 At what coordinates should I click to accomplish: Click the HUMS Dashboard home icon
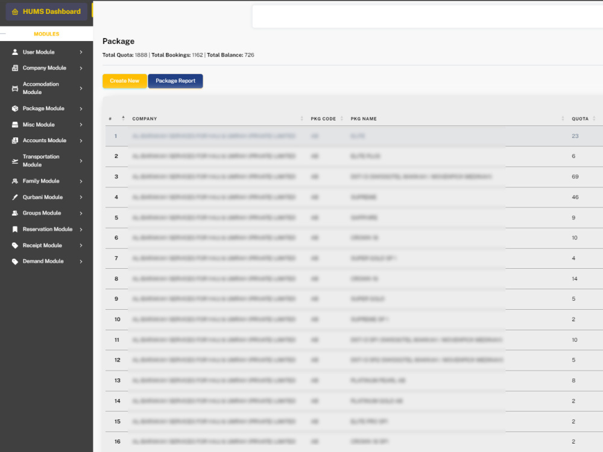pyautogui.click(x=15, y=12)
